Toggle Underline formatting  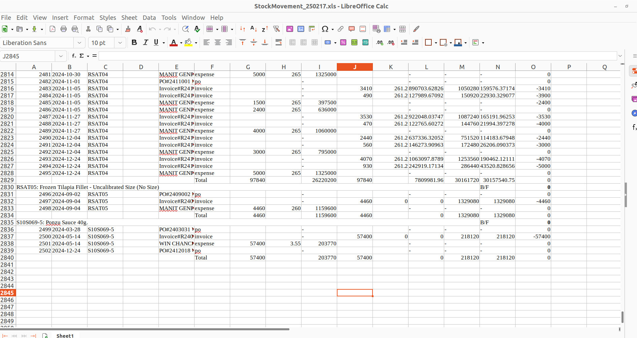(x=156, y=43)
